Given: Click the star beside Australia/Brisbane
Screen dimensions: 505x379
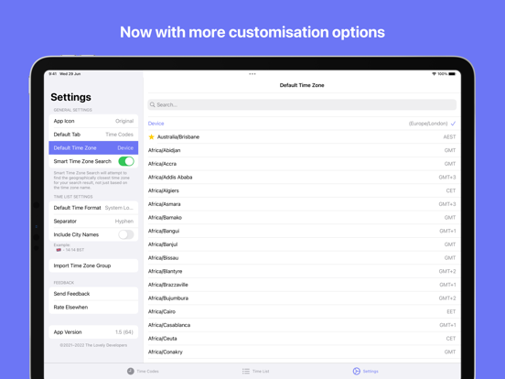Looking at the screenshot, I should (151, 137).
